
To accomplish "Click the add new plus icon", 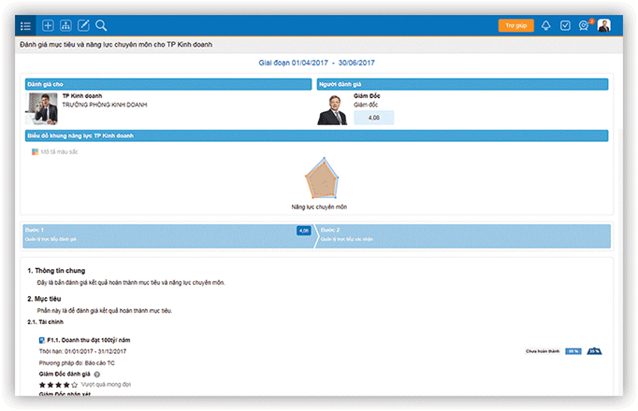I will point(49,25).
